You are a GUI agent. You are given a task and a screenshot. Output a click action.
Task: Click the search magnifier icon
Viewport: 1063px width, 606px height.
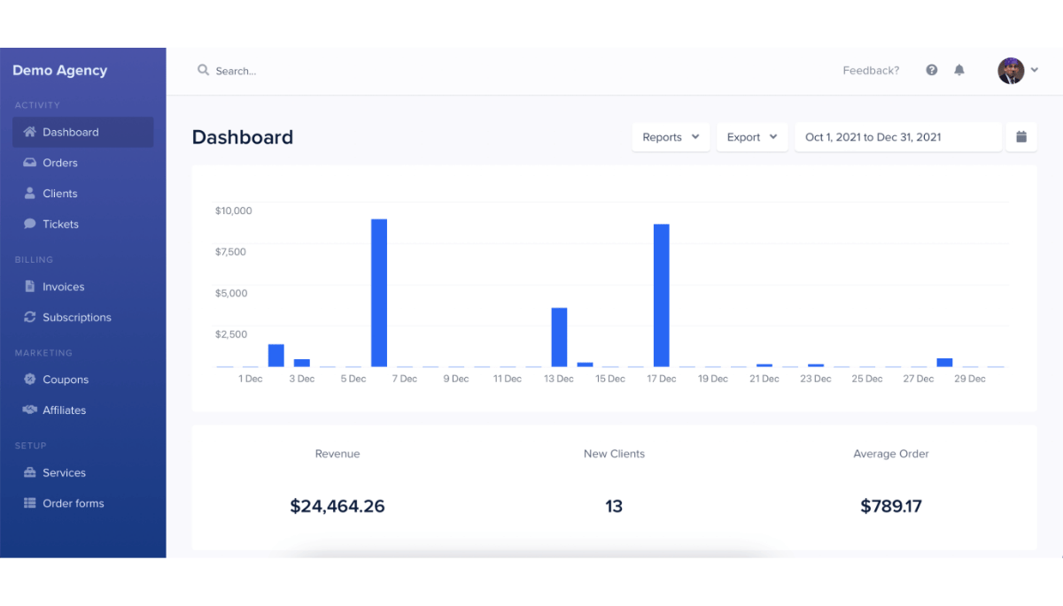pyautogui.click(x=203, y=70)
